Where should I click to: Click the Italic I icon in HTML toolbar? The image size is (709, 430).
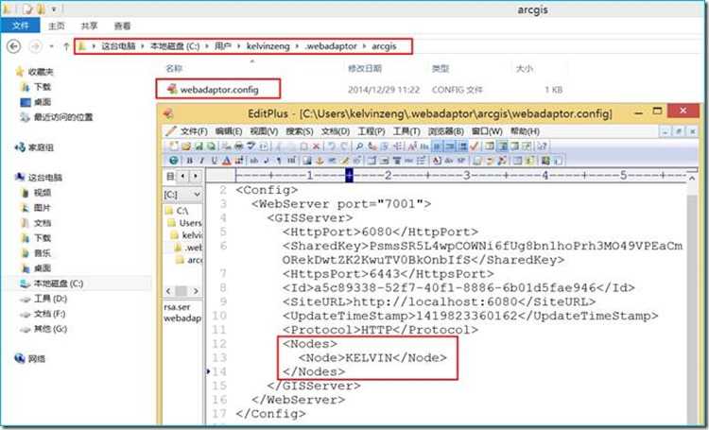point(201,161)
